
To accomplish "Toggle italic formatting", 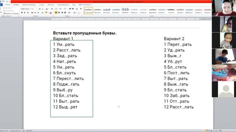I will pos(25,12).
